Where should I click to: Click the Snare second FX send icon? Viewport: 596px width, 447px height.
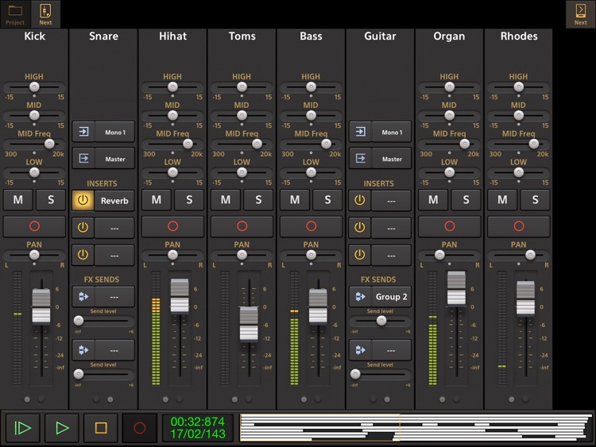(x=83, y=350)
